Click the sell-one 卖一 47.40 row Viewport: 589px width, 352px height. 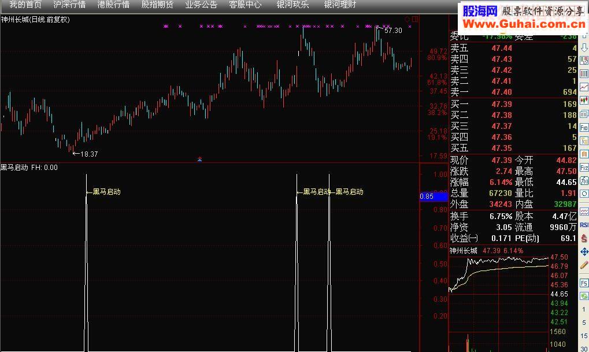click(513, 92)
